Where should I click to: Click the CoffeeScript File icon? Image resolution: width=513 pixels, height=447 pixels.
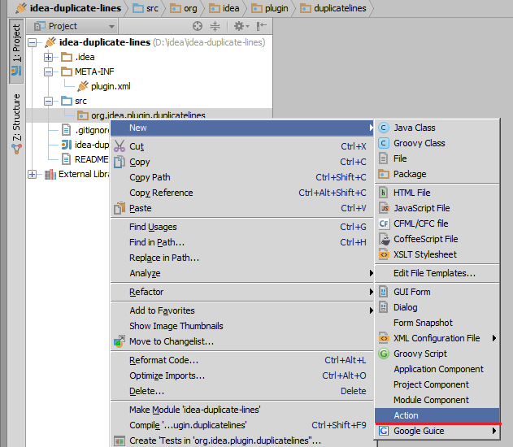click(385, 239)
